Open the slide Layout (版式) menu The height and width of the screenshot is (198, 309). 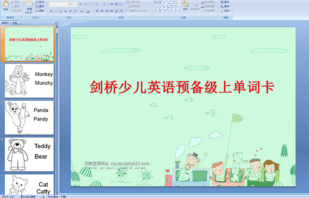(x=41, y=2)
